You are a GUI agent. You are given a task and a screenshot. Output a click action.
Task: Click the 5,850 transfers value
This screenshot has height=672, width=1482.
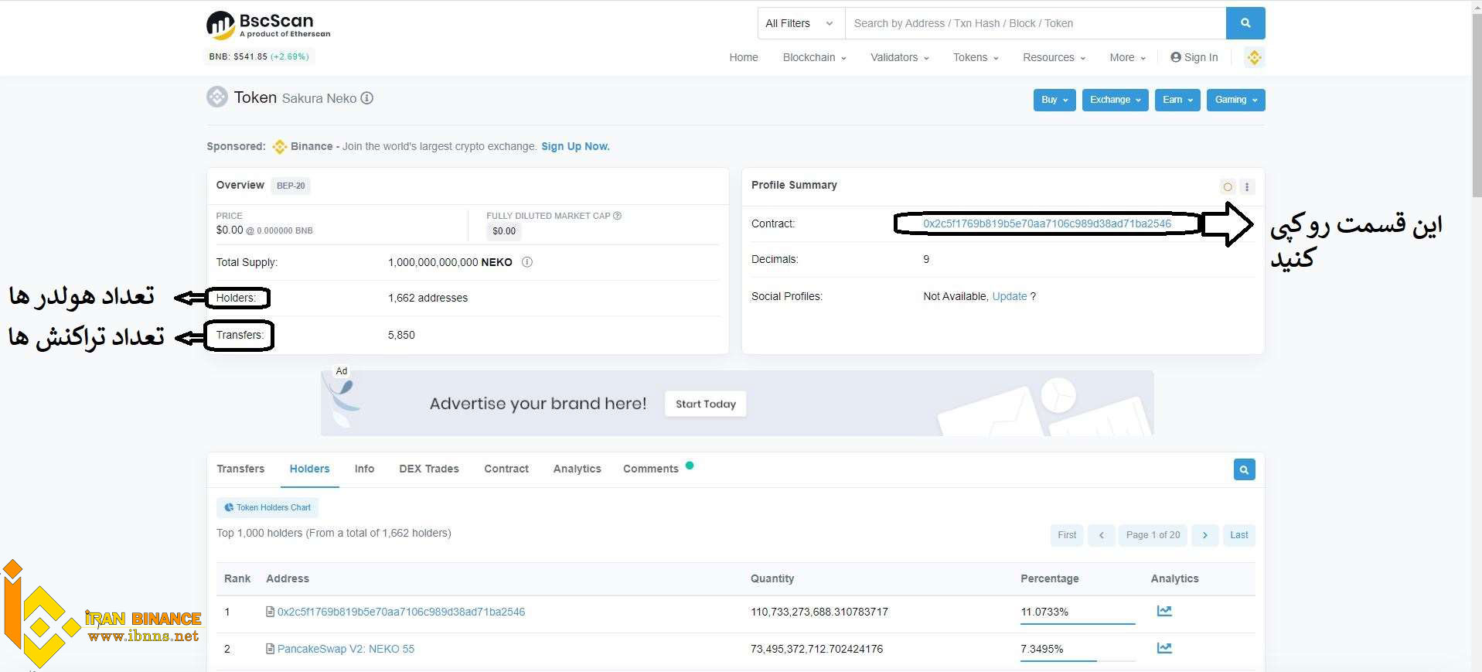pyautogui.click(x=401, y=335)
